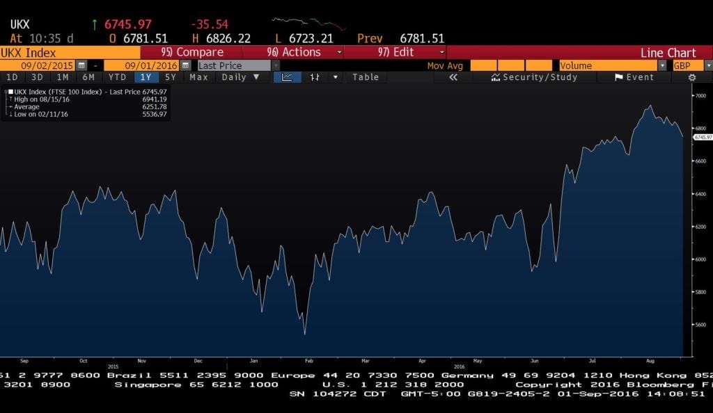Click the Line Chart title label
This screenshot has height=413, width=713.
(x=668, y=53)
